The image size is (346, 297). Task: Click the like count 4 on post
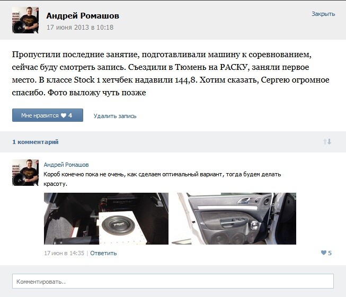(70, 115)
